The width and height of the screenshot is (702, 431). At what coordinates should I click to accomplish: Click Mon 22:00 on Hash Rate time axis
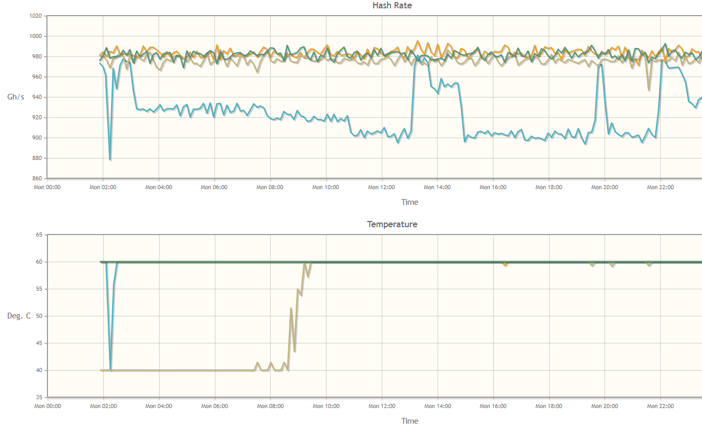[x=660, y=187]
